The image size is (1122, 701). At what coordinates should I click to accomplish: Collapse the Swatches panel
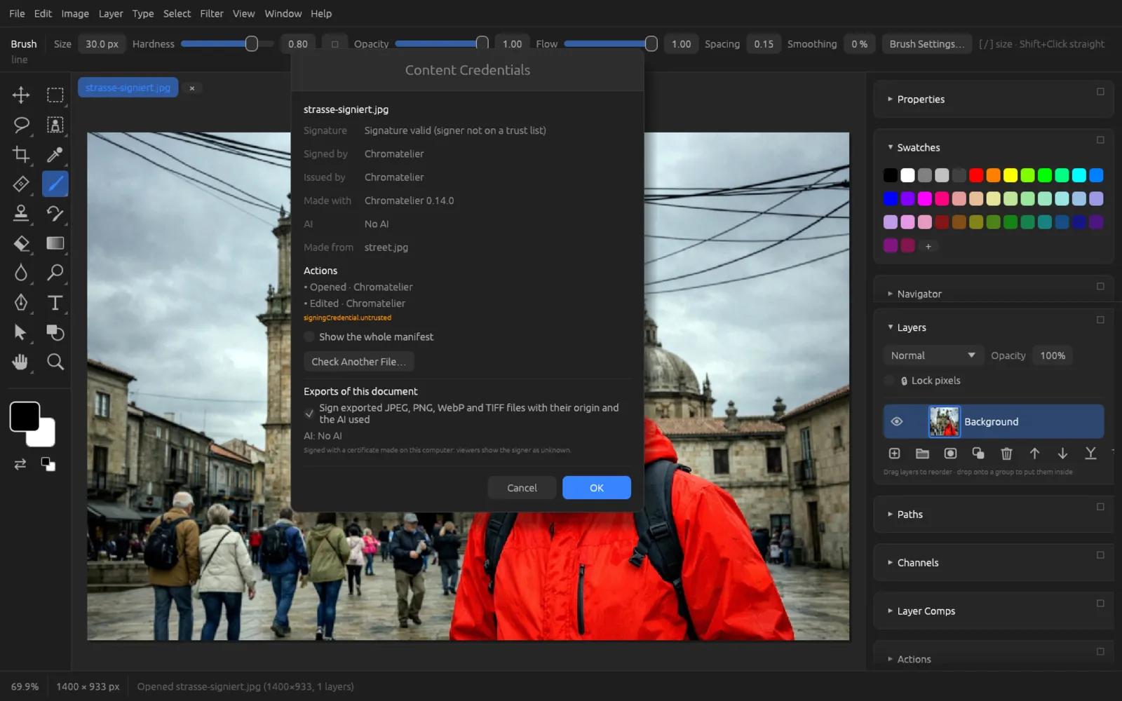click(890, 147)
